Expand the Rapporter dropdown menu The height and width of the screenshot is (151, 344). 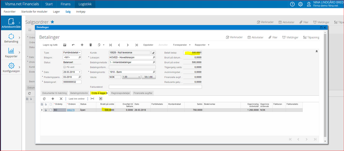(202, 45)
